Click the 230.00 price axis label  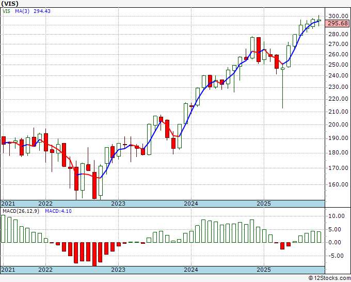338,87
